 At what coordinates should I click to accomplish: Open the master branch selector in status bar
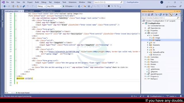point(171,96)
